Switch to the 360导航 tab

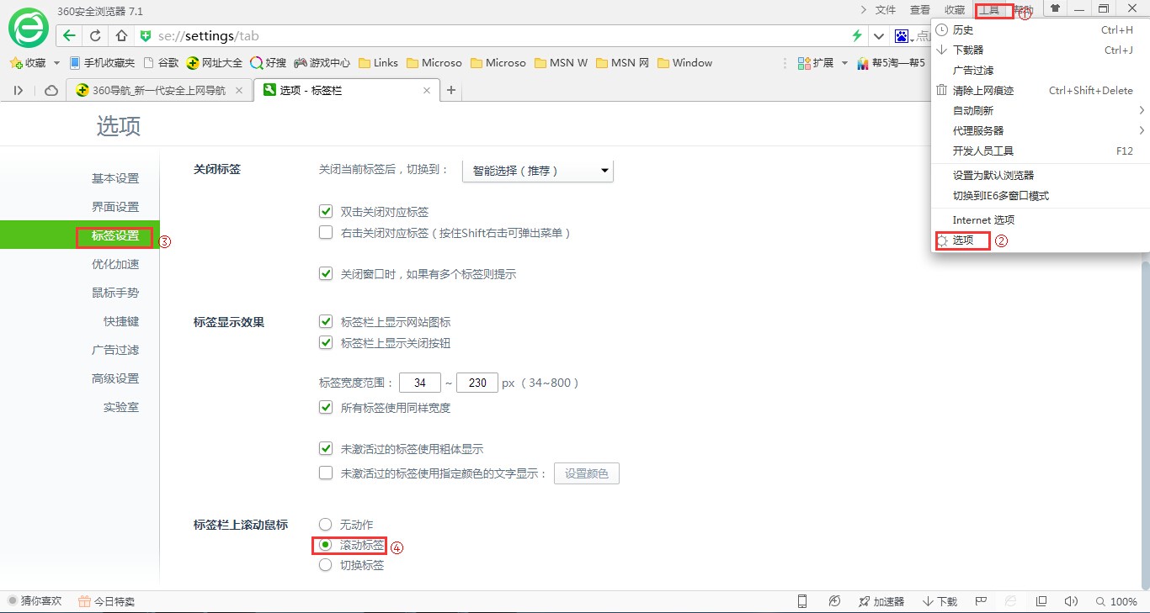click(x=159, y=90)
